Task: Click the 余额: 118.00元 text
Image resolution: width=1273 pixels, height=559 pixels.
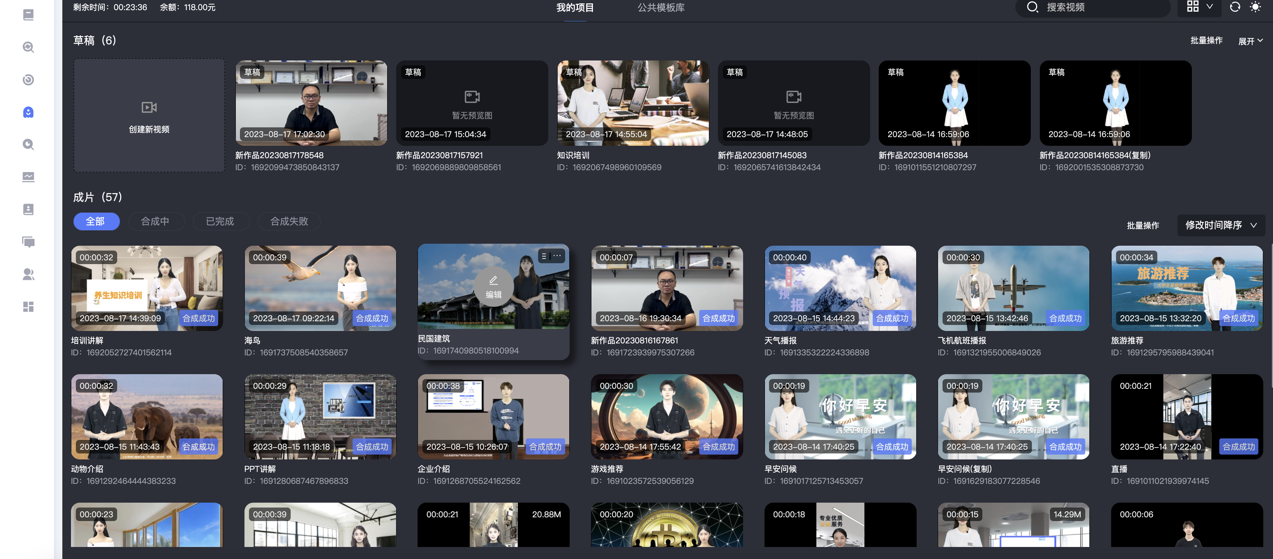Action: 187,8
